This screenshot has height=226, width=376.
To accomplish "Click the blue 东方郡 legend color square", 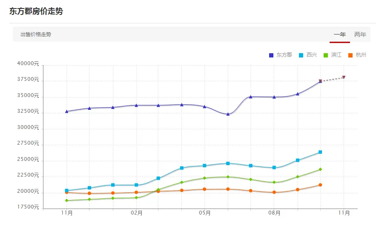I will 271,55.
